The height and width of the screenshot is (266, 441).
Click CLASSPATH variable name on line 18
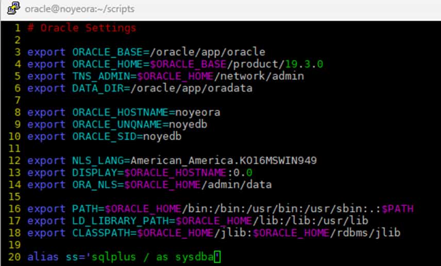(101, 233)
